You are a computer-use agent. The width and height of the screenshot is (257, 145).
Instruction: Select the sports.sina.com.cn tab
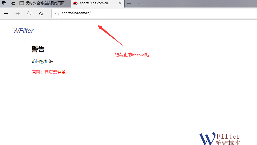point(94,3)
